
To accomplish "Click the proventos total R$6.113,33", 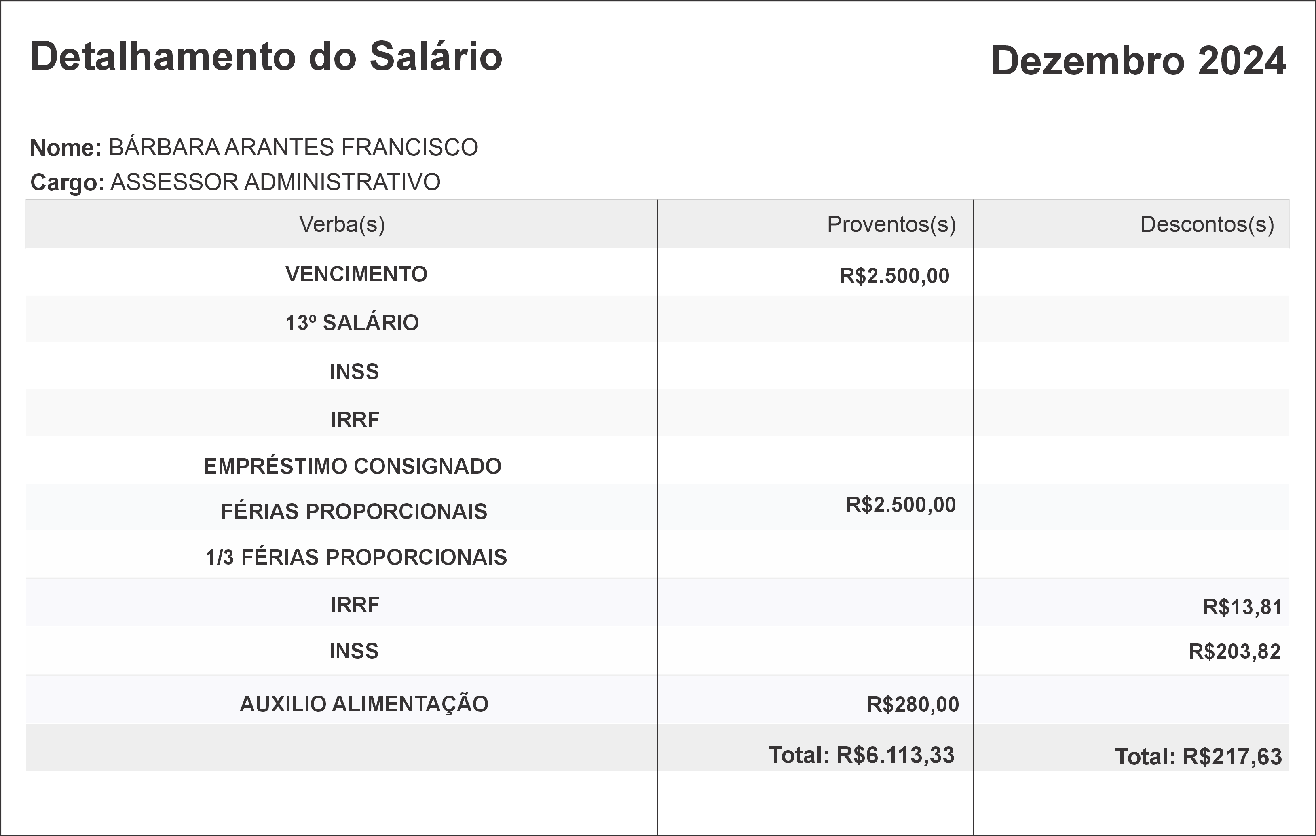I will 862,755.
